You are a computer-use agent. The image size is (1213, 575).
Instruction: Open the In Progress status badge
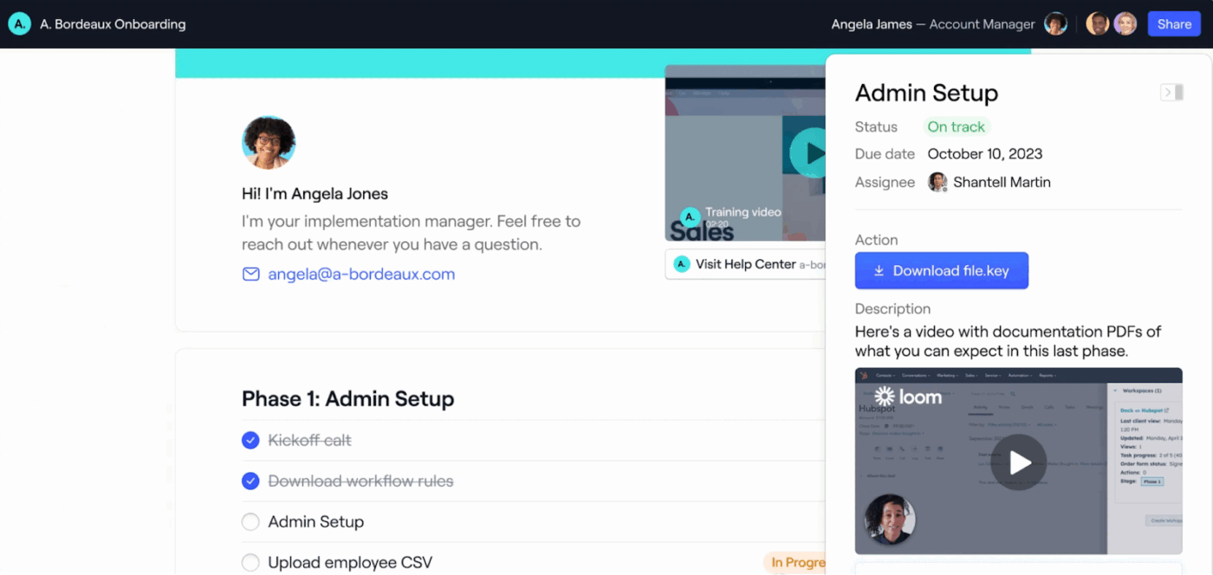click(798, 562)
